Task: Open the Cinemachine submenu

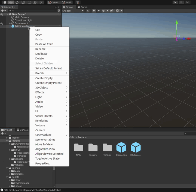Action: coord(49,135)
